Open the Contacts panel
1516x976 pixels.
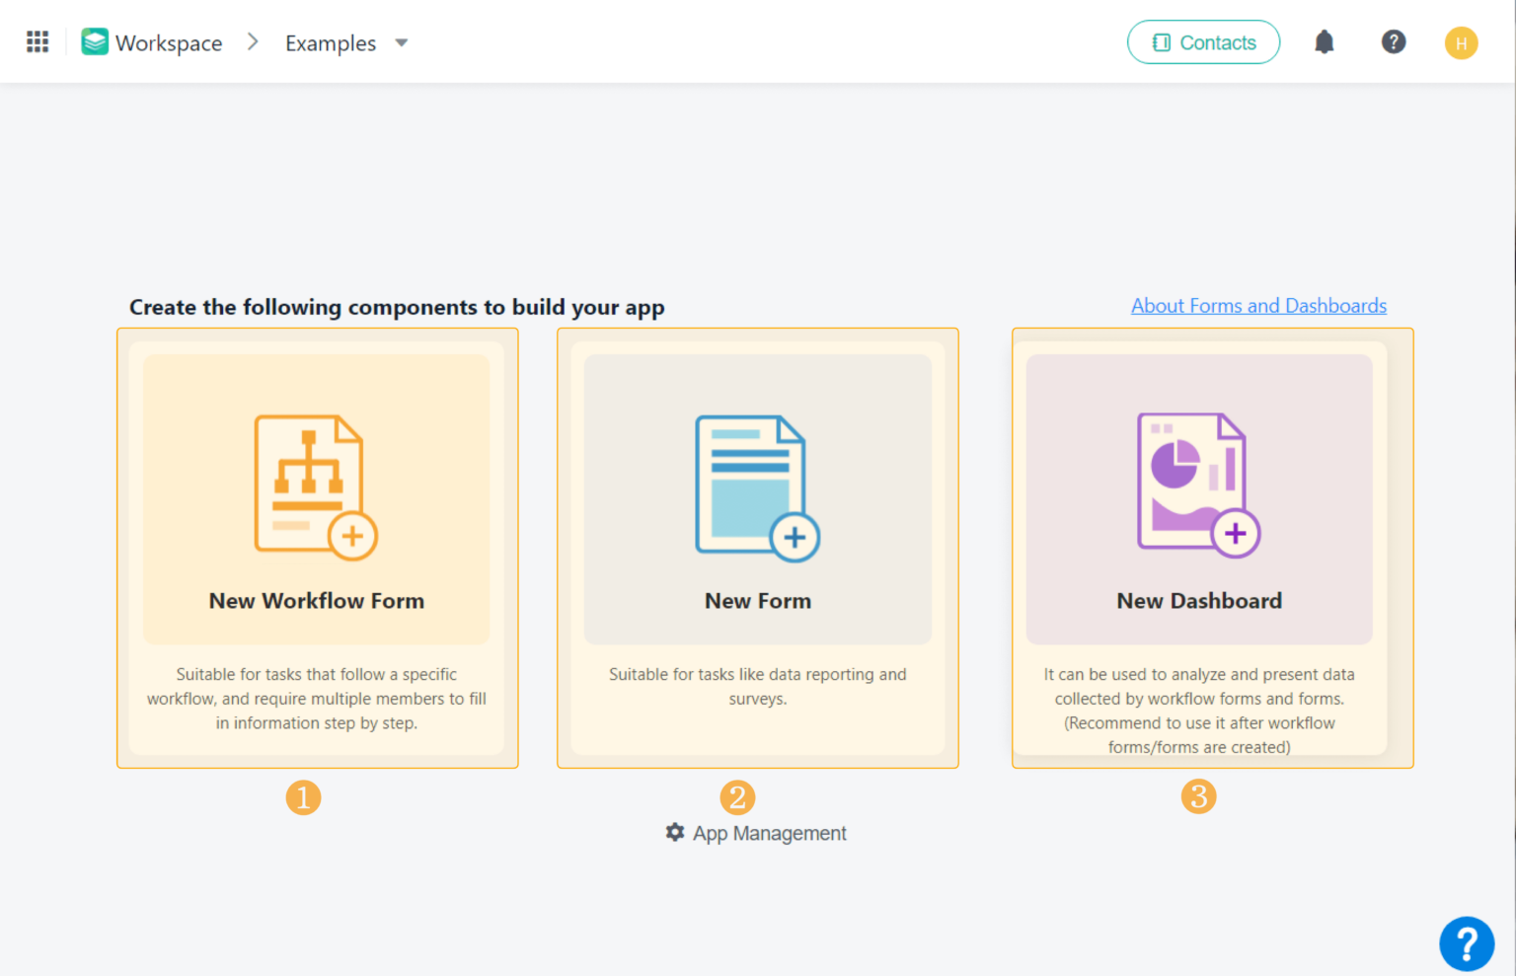pyautogui.click(x=1203, y=41)
